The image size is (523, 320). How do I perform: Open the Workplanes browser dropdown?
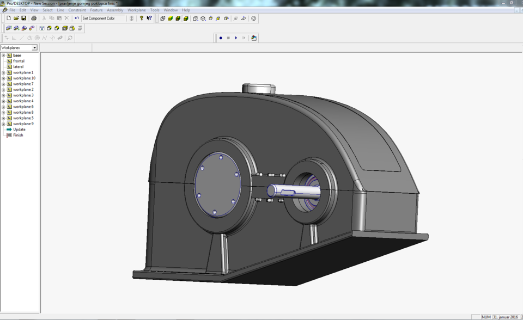coord(35,47)
